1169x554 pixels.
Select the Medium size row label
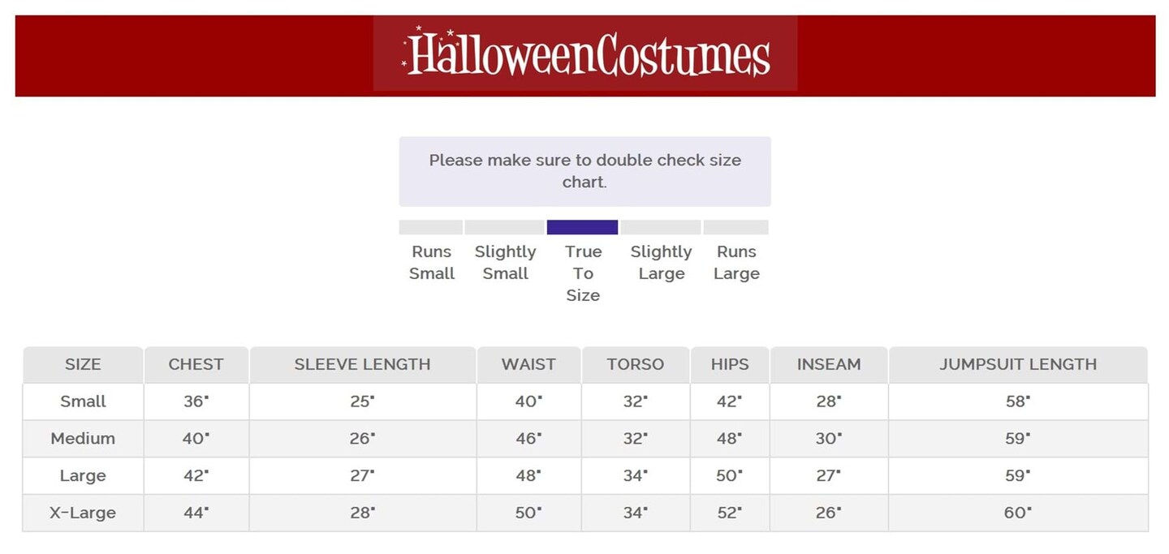point(83,439)
